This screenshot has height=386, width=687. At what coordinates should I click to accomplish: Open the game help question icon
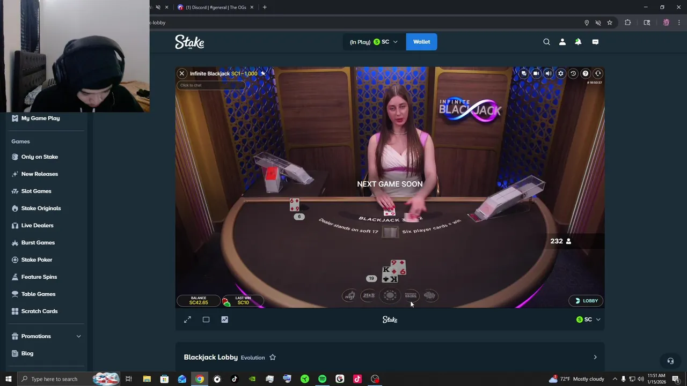pyautogui.click(x=586, y=73)
